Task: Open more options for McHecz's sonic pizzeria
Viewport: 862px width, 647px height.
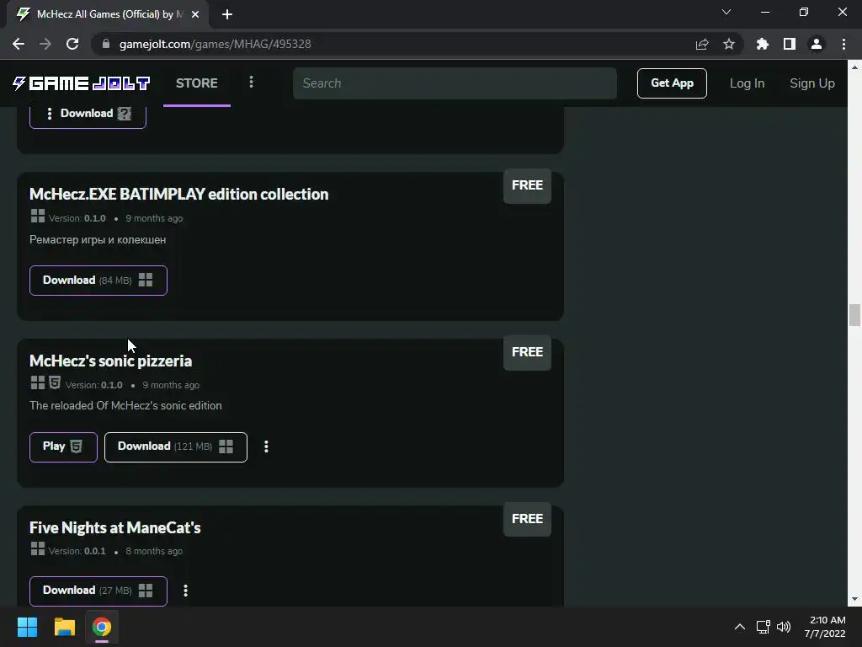Action: [266, 446]
